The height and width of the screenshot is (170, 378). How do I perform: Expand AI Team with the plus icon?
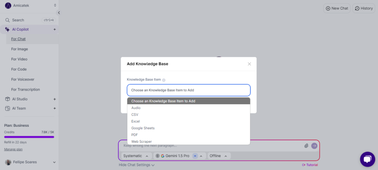pyautogui.click(x=55, y=108)
